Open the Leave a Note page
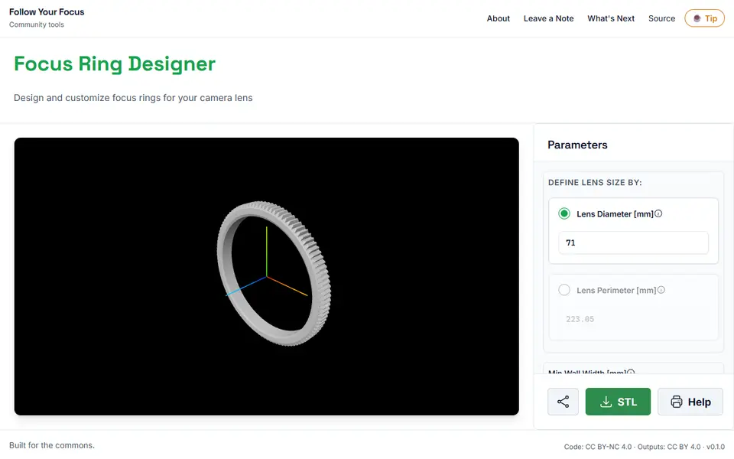 tap(549, 18)
